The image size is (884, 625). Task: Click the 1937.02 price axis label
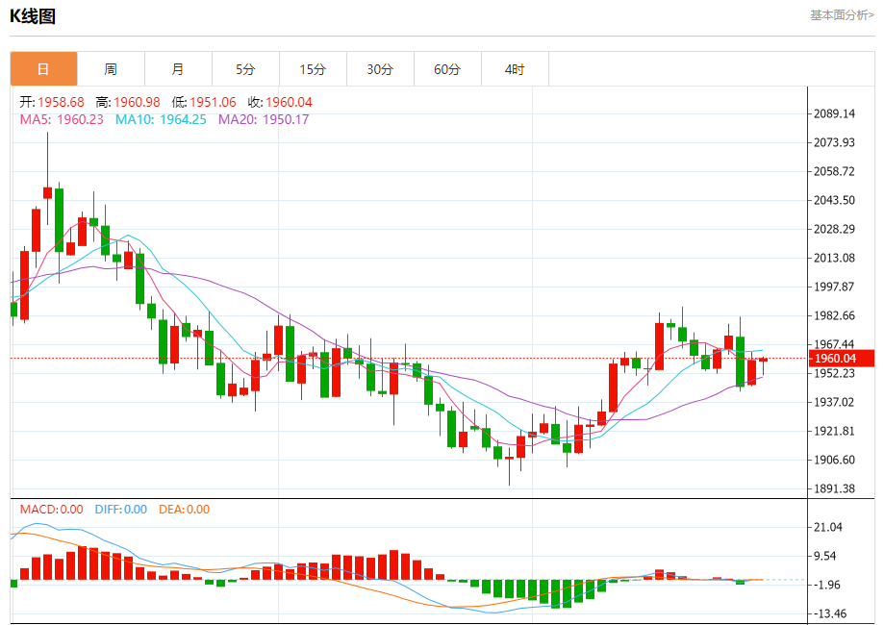(834, 402)
